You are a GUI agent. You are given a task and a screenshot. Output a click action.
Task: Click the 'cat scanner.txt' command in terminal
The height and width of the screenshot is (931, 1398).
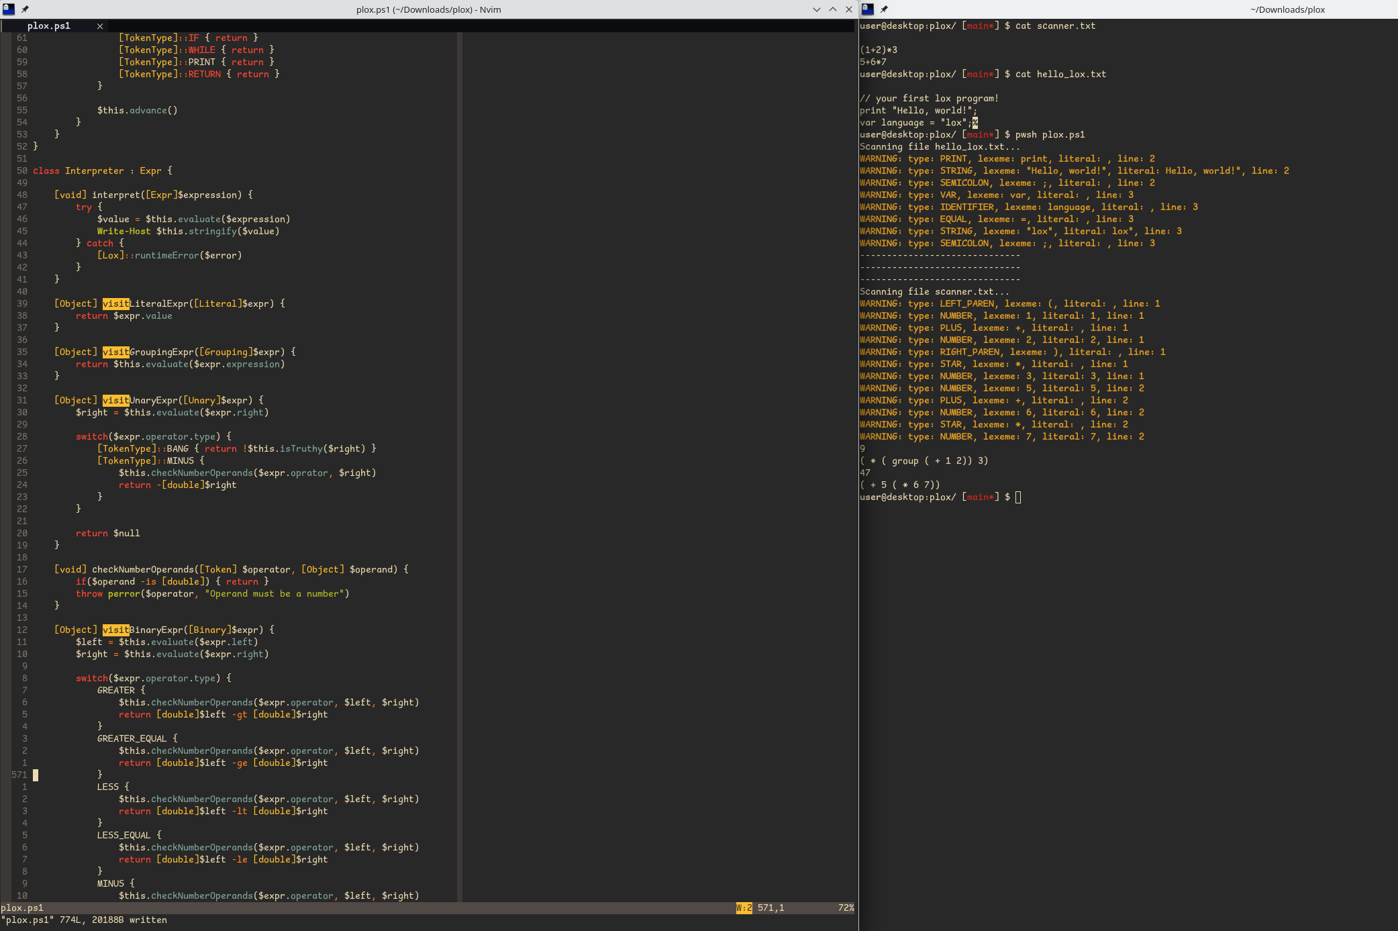pyautogui.click(x=1056, y=26)
